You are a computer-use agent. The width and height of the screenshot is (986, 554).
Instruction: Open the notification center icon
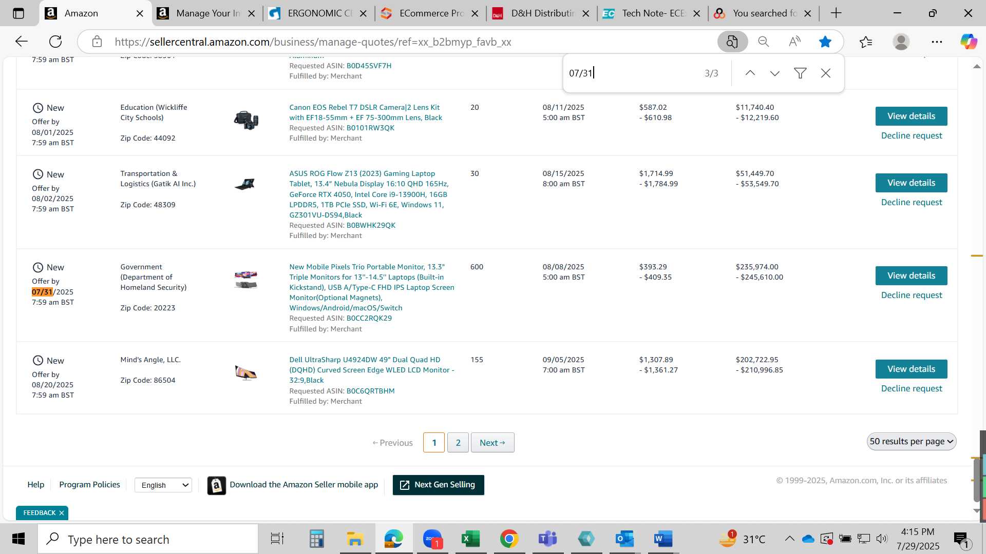click(x=961, y=539)
